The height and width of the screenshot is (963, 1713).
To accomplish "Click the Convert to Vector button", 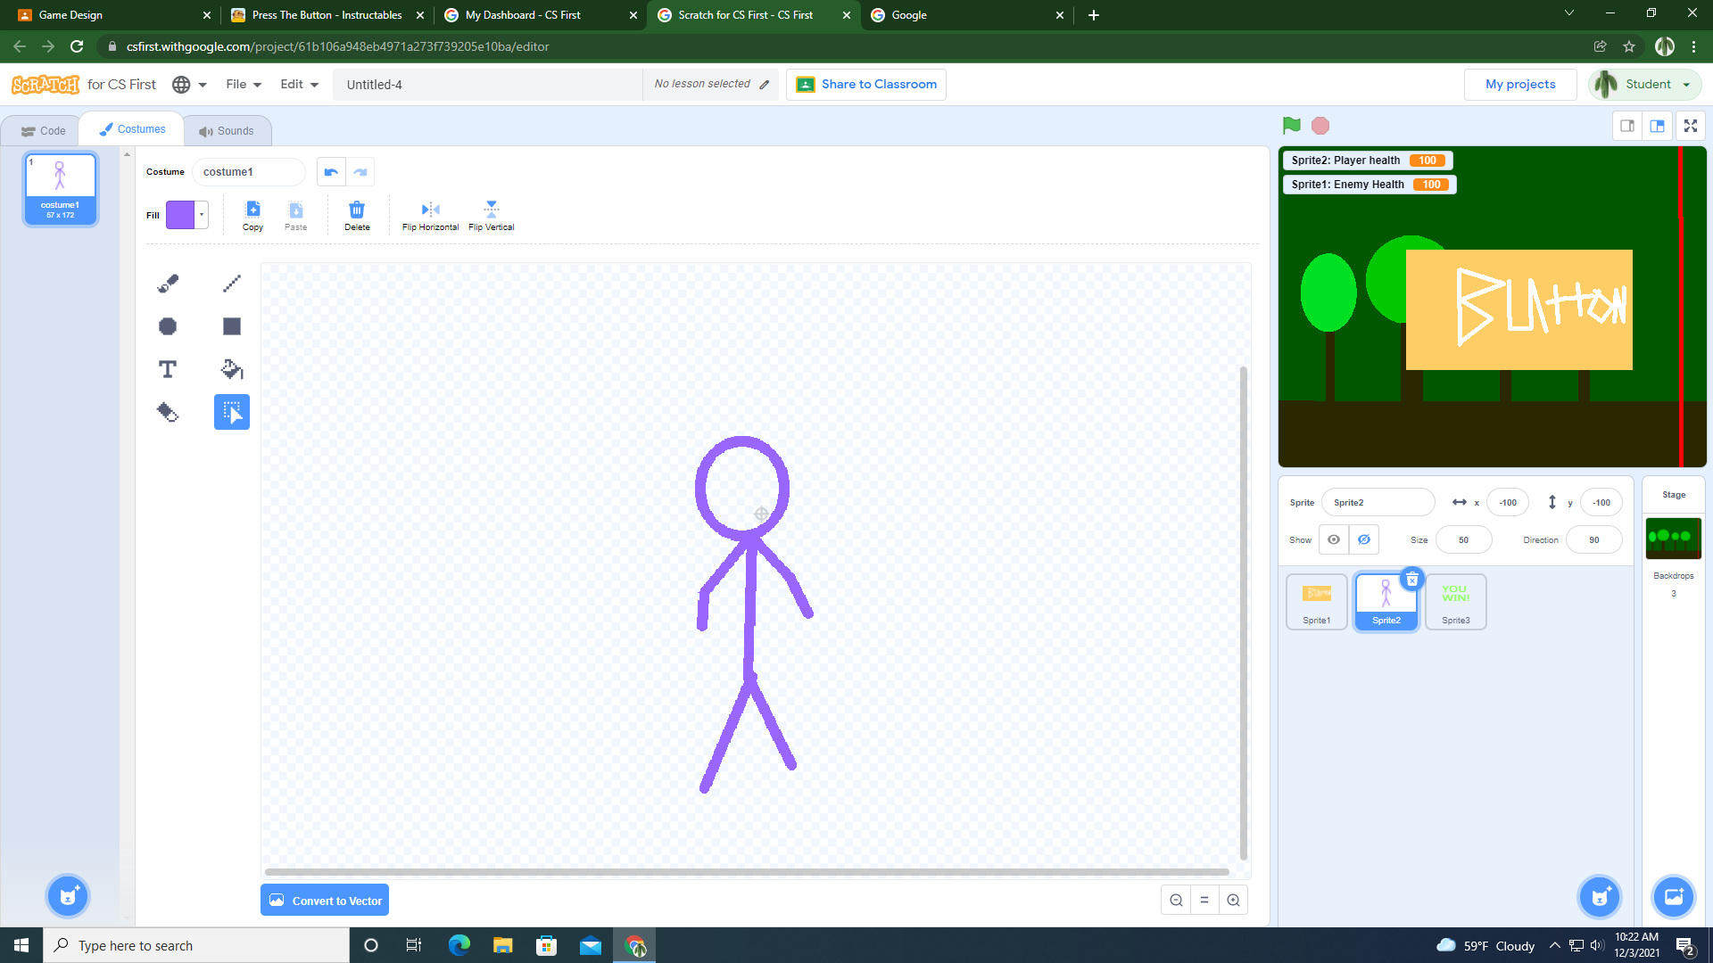I will click(x=324, y=900).
